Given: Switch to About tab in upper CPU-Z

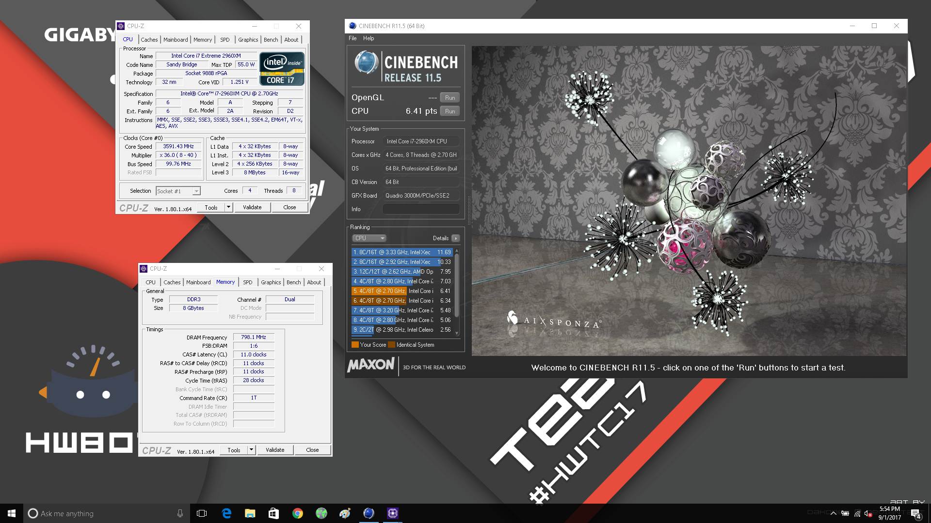Looking at the screenshot, I should click(x=291, y=40).
